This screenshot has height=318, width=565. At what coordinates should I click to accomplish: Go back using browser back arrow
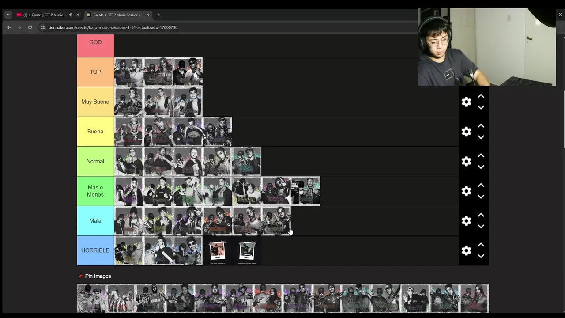[x=8, y=27]
